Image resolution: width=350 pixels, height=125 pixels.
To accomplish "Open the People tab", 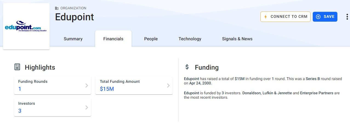I will pyautogui.click(x=151, y=39).
